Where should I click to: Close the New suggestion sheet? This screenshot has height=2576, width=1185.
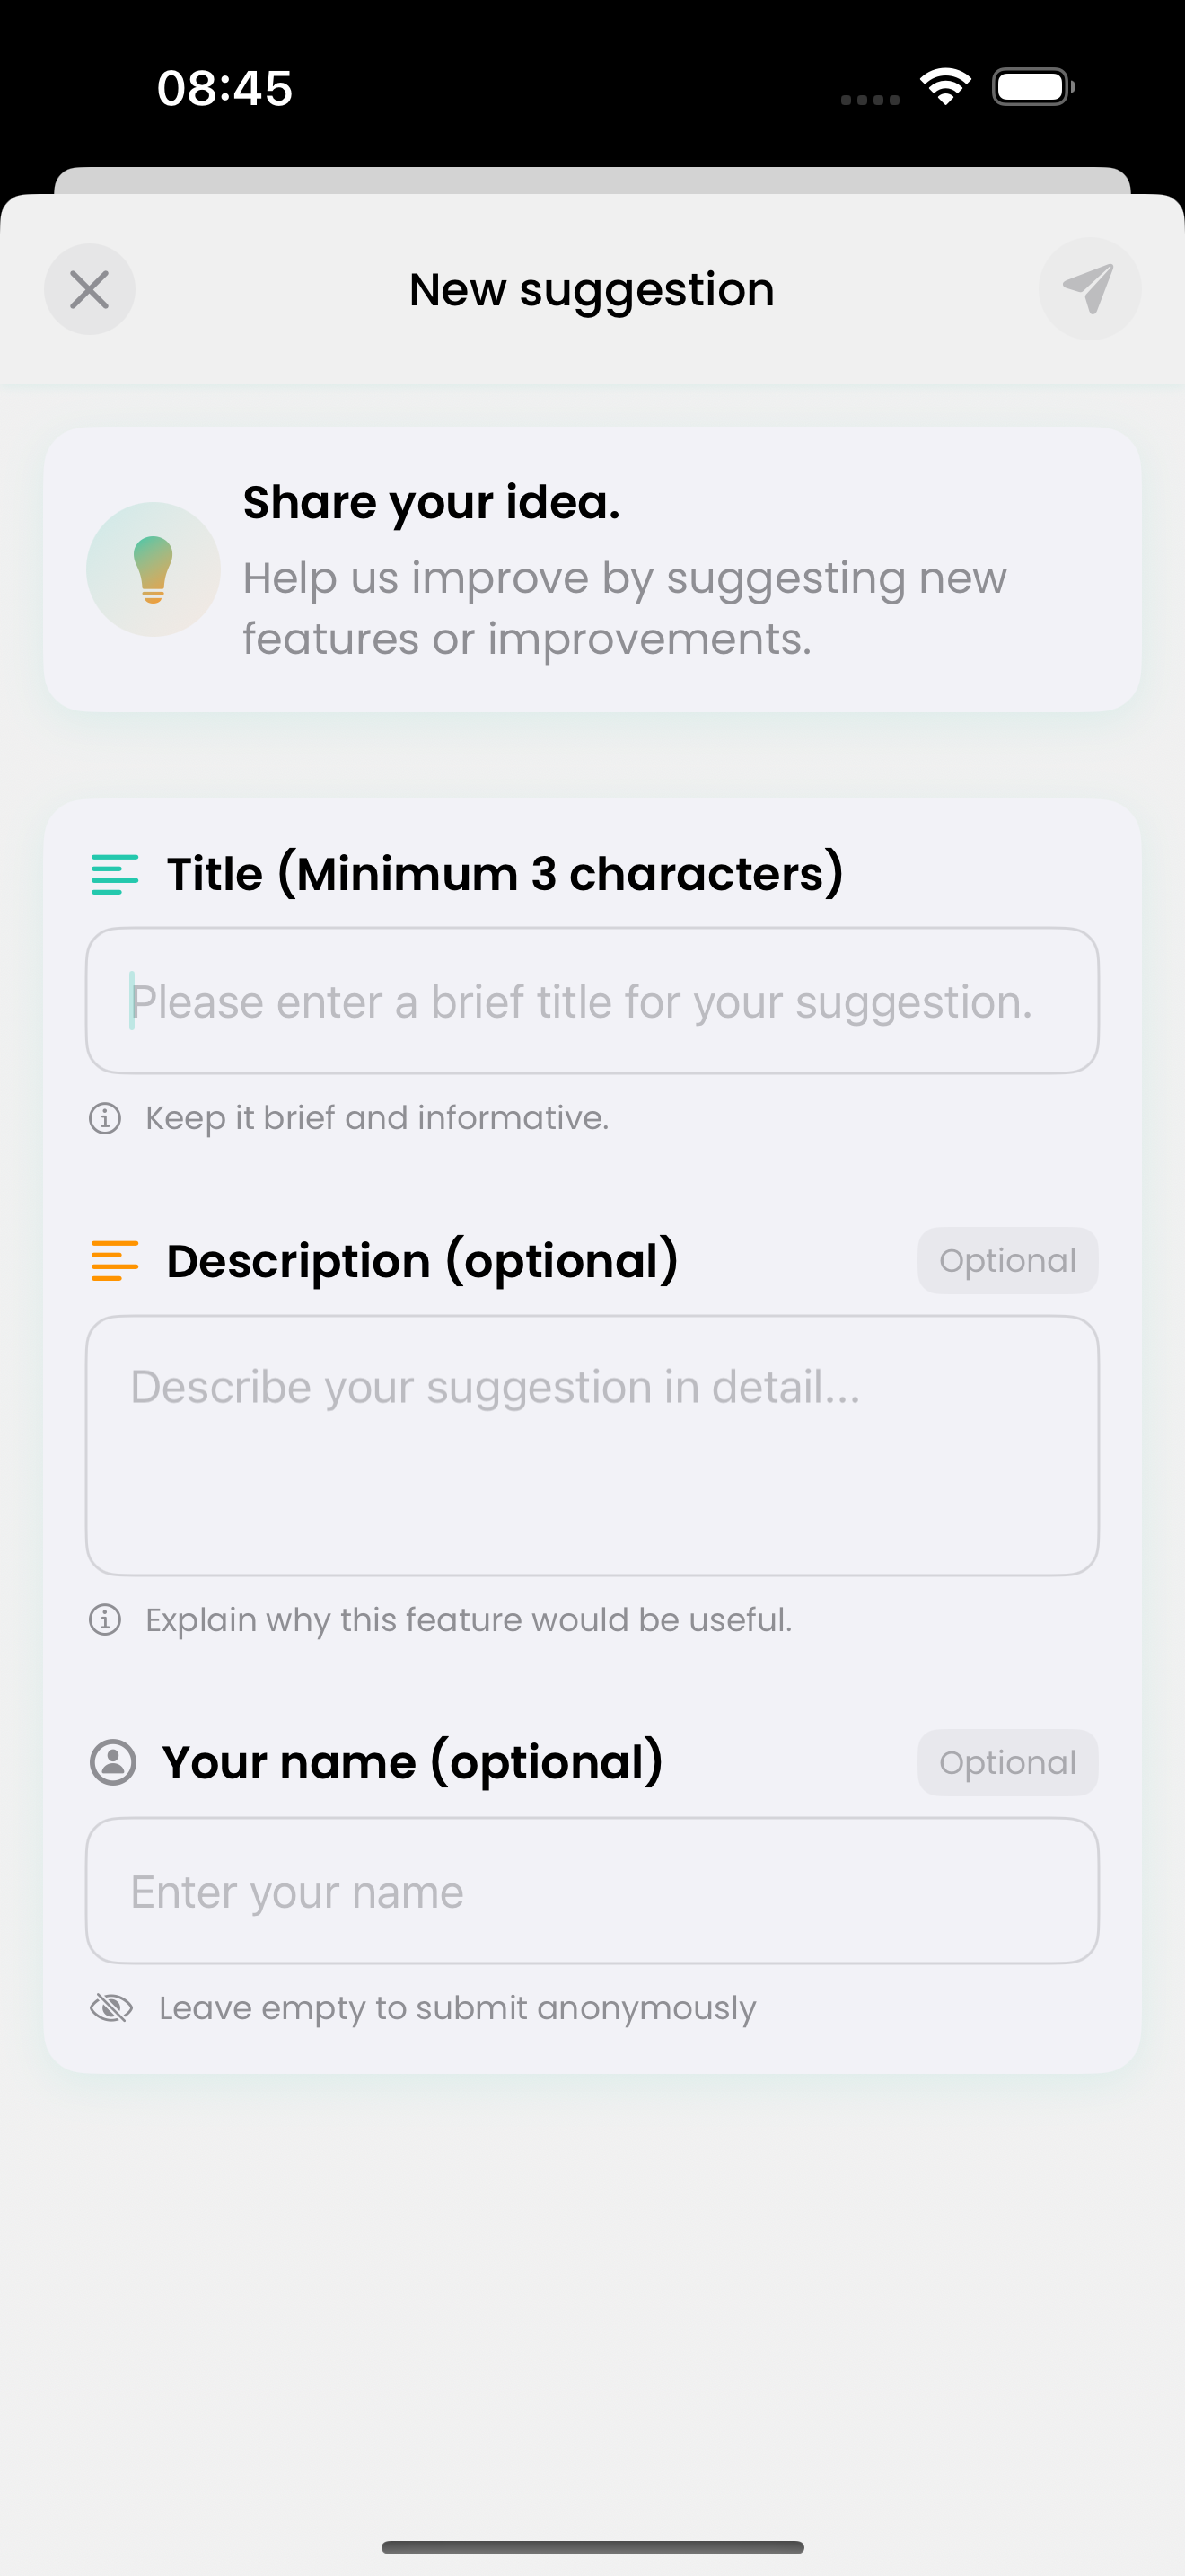tap(90, 290)
